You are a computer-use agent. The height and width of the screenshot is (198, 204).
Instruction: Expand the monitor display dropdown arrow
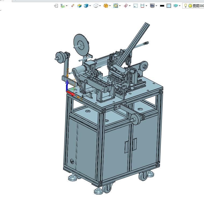pyautogui.click(x=156, y=6)
